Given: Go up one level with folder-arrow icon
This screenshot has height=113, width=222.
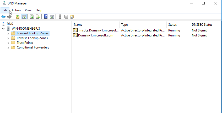Looking at the screenshot, I should 17,17.
